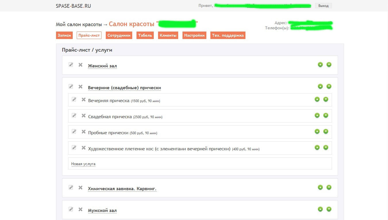Click the Прайс-лист / услуги heading

pyautogui.click(x=87, y=50)
